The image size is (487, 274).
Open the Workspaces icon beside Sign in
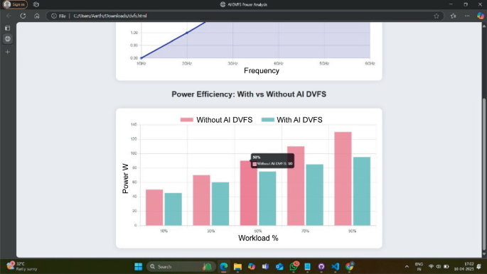pos(36,4)
